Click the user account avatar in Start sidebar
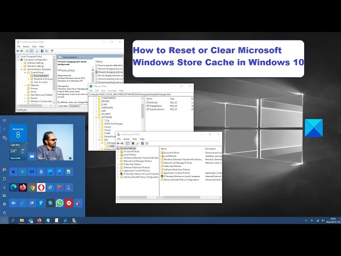The width and height of the screenshot is (341, 256). 4,170
